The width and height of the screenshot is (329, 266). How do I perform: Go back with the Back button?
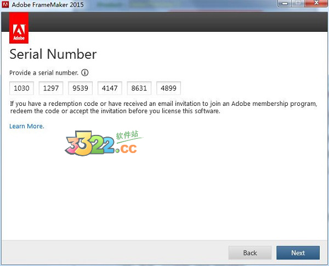tap(250, 253)
